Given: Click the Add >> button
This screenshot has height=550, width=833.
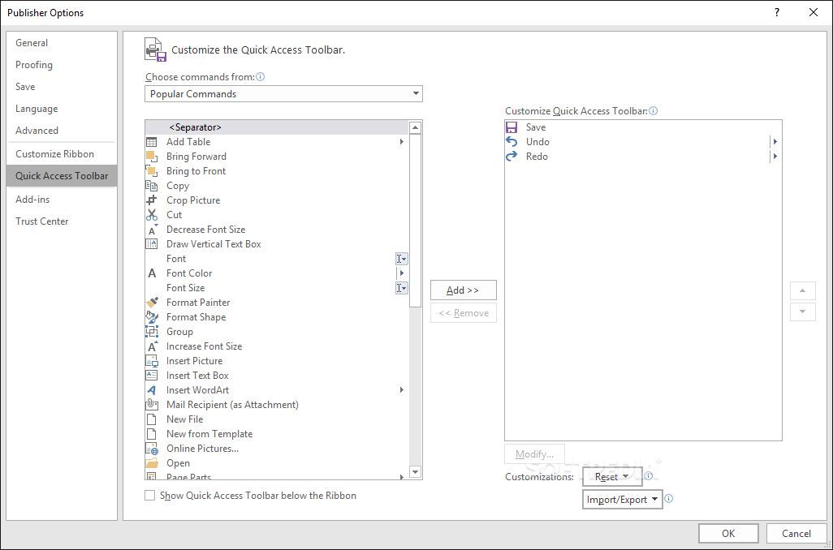Looking at the screenshot, I should [x=464, y=290].
